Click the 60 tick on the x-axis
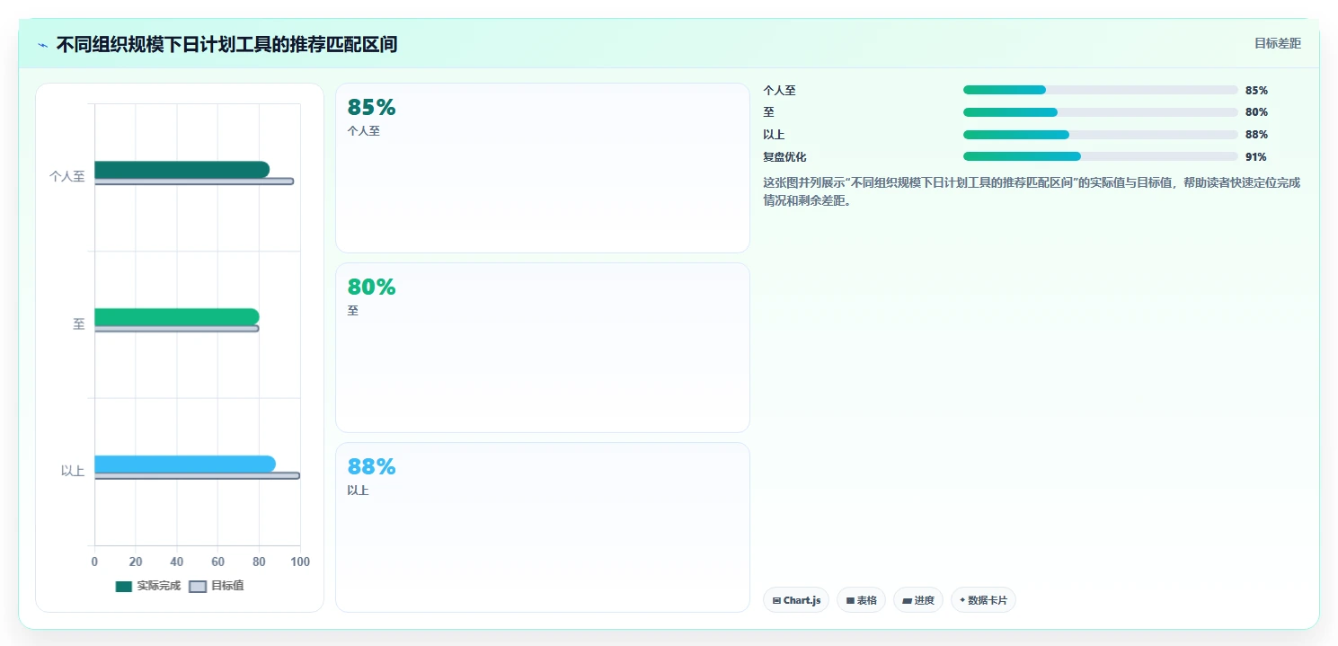1338x646 pixels. [218, 562]
